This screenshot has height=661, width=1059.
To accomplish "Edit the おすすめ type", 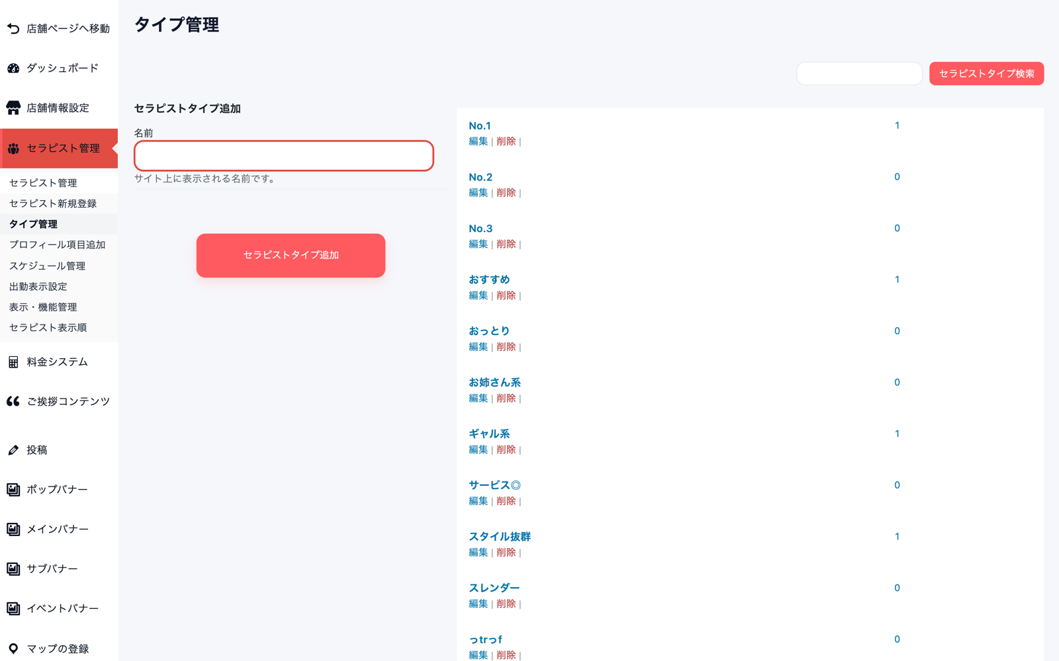I will tap(478, 295).
